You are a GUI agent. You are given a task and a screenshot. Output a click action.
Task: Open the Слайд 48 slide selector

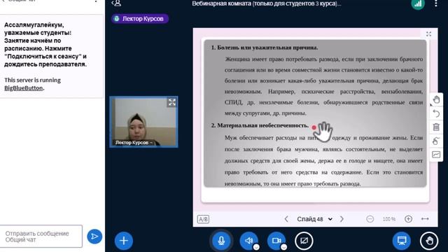[314, 219]
